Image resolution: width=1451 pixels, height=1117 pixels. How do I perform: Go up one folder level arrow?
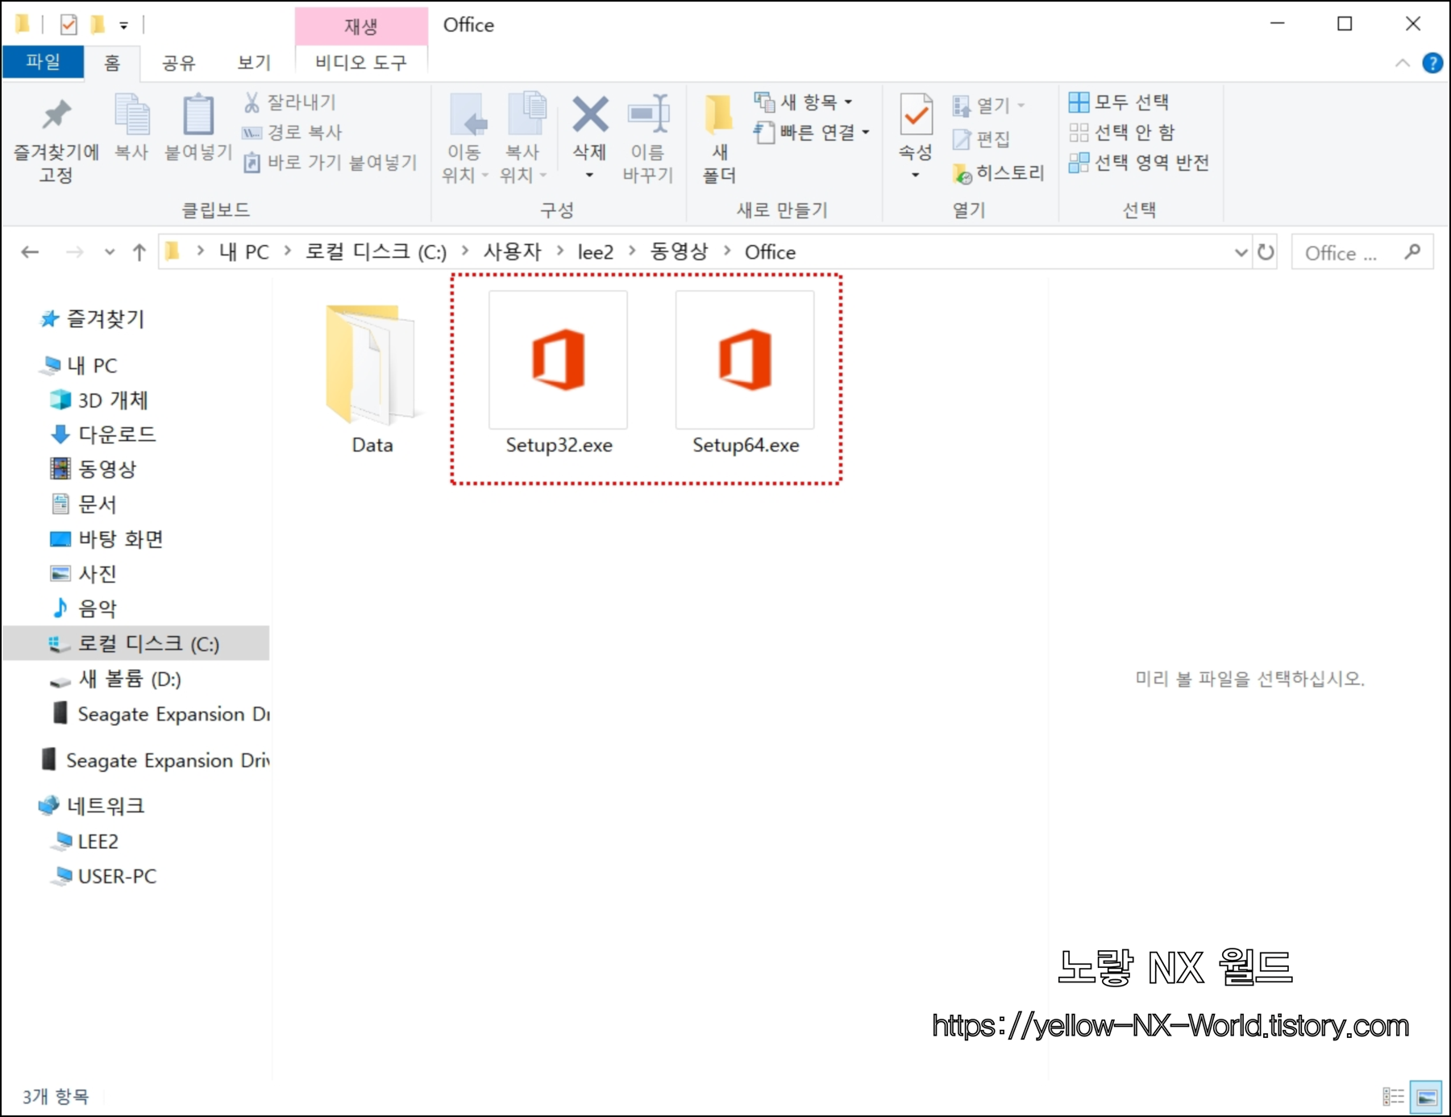click(x=139, y=252)
